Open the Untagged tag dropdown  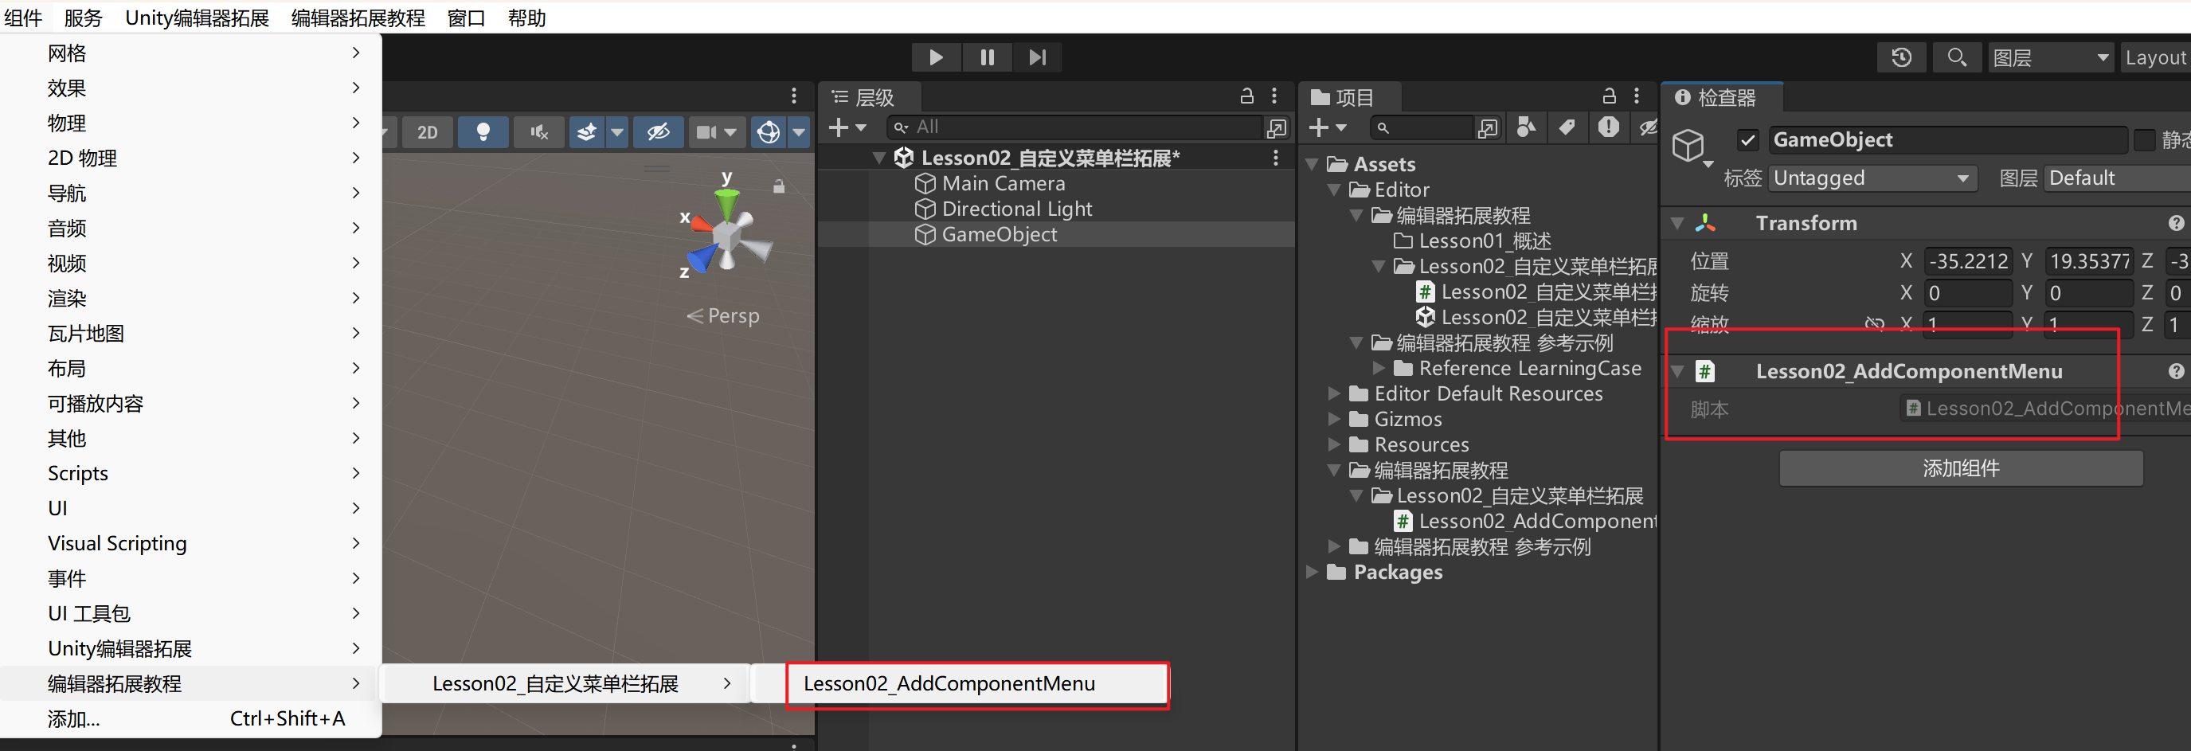tap(1871, 178)
